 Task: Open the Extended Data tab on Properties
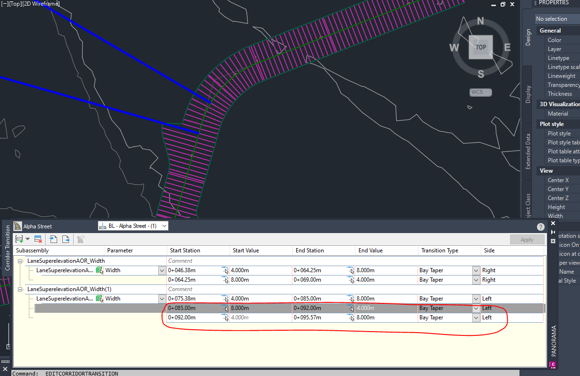(x=527, y=151)
